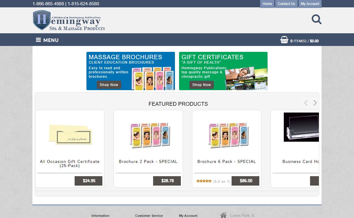Click the 1-866-865-4988 phone number
This screenshot has width=354, height=218.
48,4
